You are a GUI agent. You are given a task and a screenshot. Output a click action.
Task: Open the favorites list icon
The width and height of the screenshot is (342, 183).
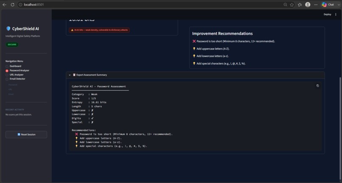click(x=300, y=5)
